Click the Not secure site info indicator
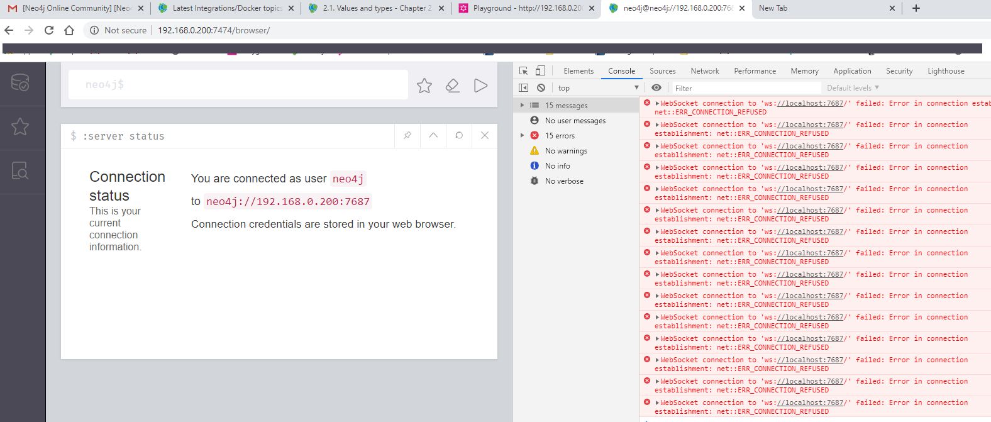991x422 pixels. tap(118, 30)
